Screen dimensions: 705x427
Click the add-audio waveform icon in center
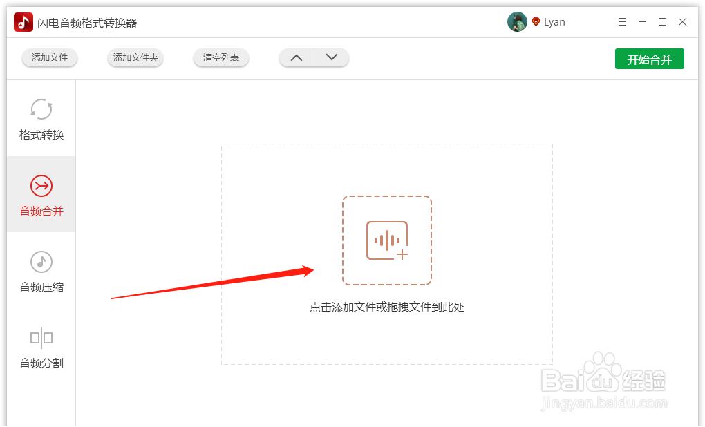(x=387, y=240)
